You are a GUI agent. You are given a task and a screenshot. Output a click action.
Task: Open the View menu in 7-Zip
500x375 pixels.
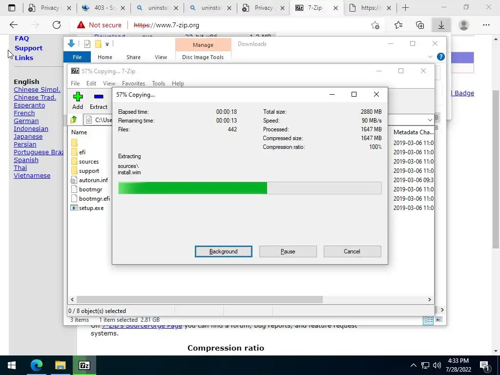(x=109, y=83)
